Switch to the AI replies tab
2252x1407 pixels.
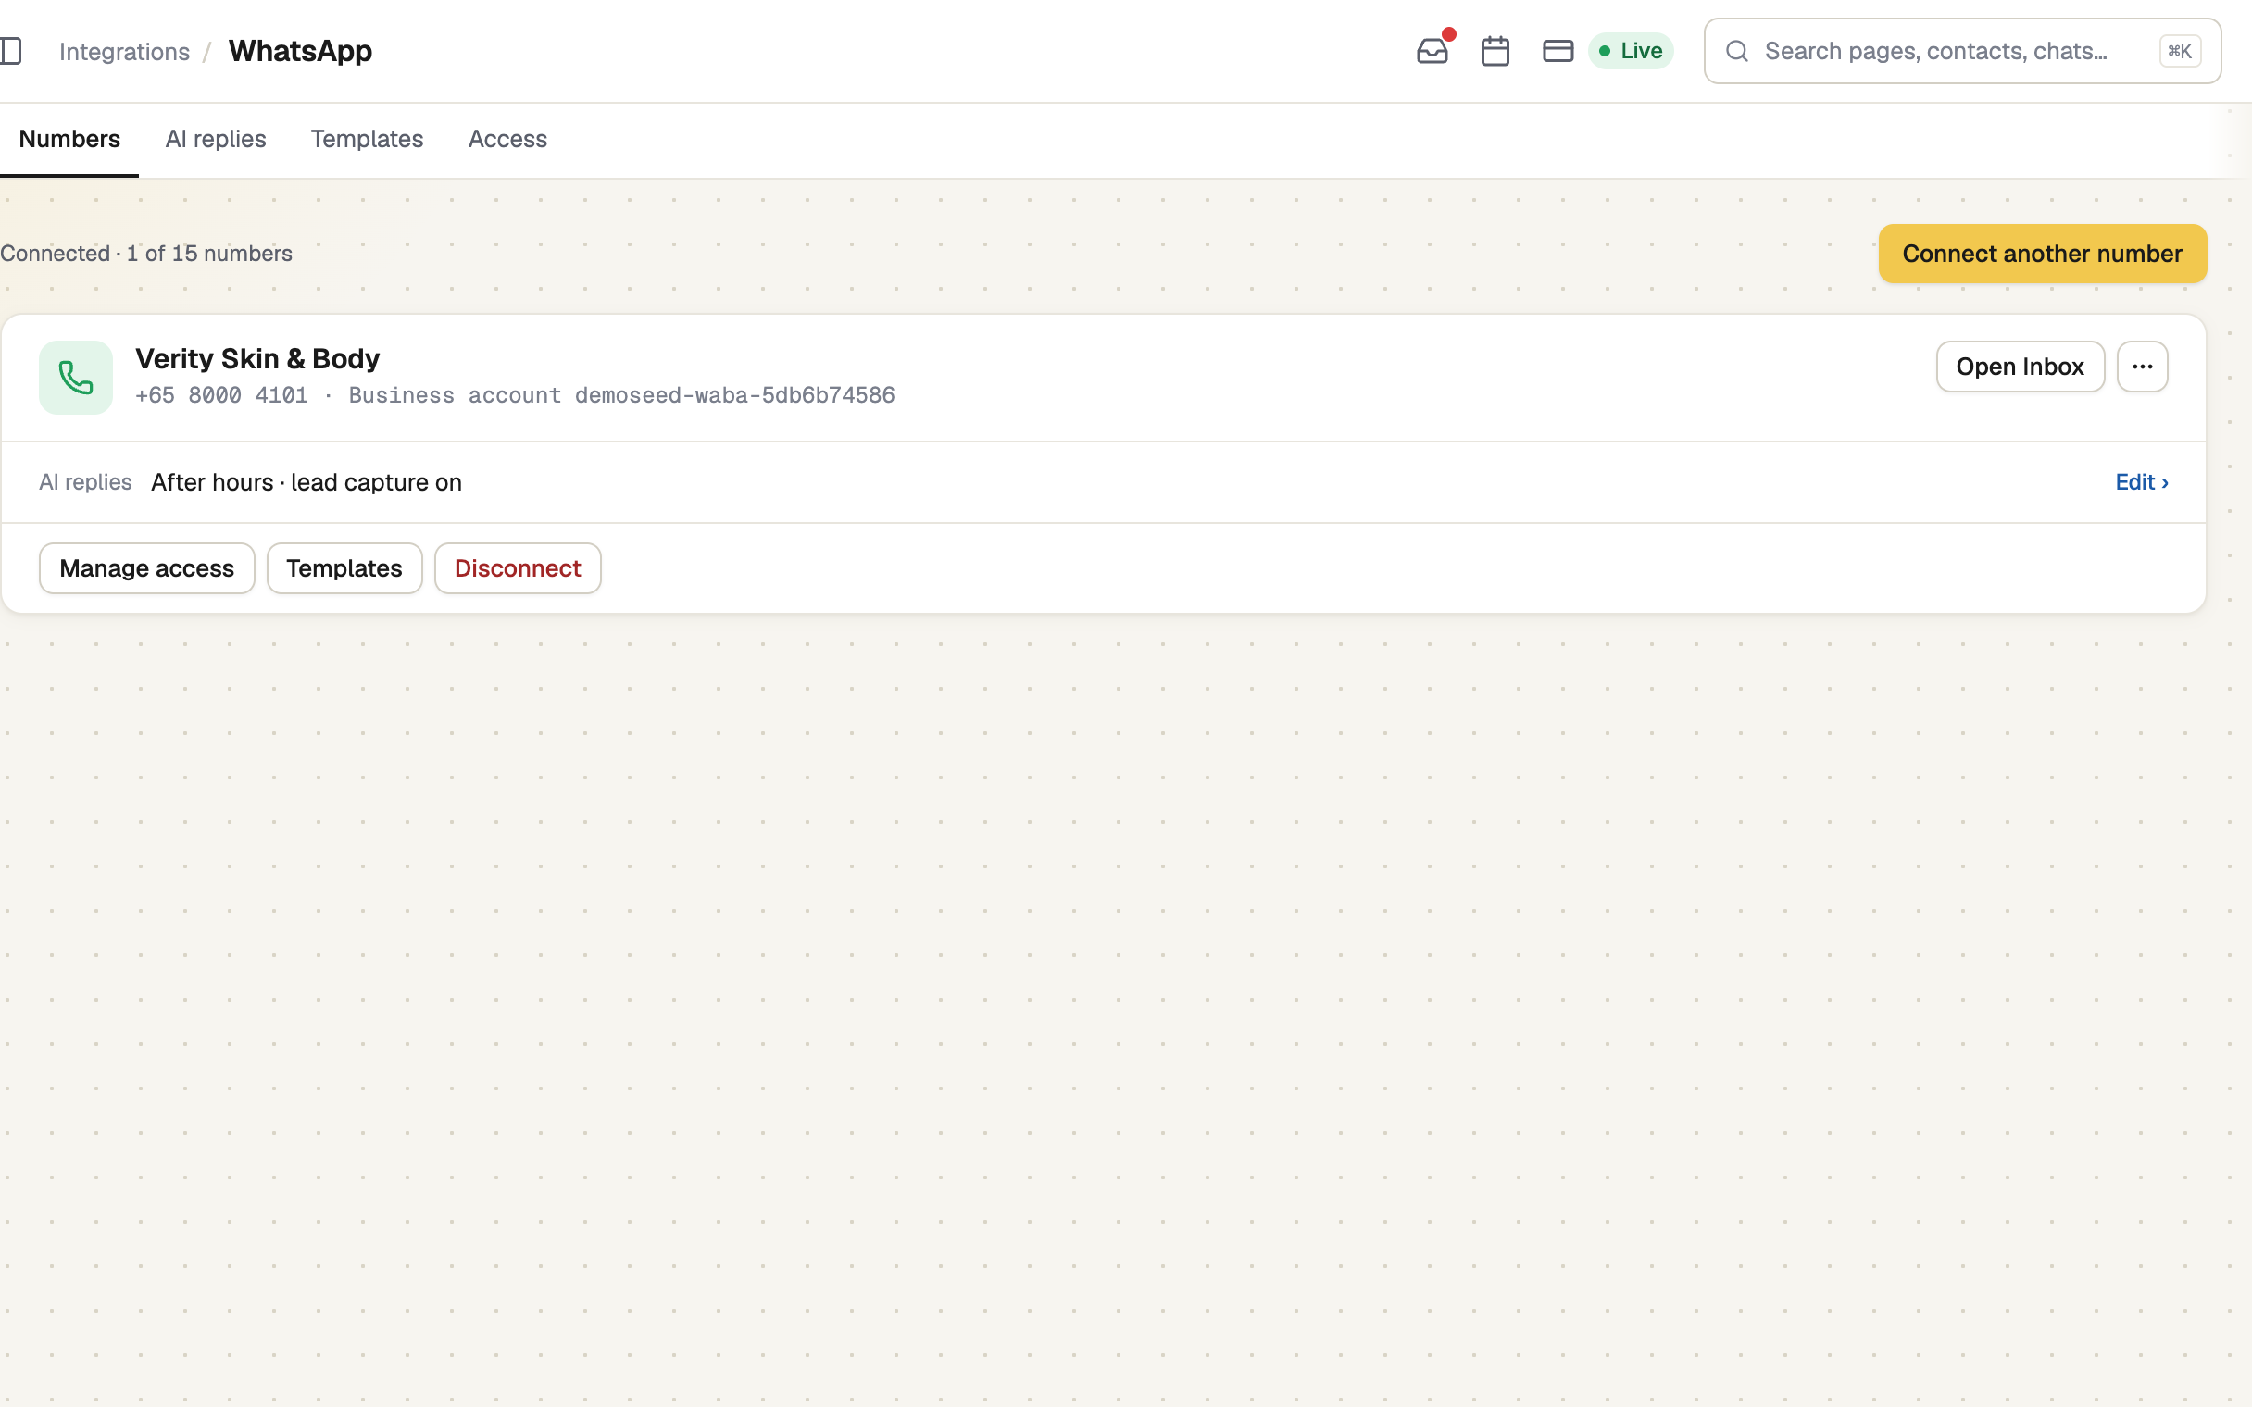tap(216, 140)
